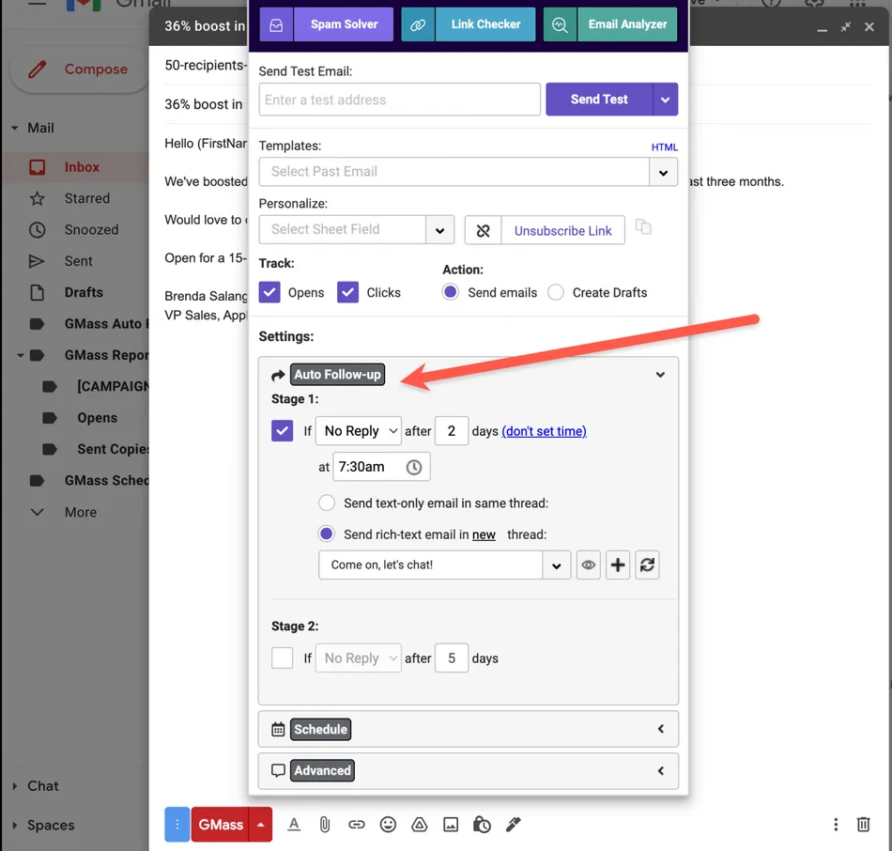This screenshot has width=892, height=851.
Task: Click the insert link icon in compose toolbar
Action: (357, 825)
